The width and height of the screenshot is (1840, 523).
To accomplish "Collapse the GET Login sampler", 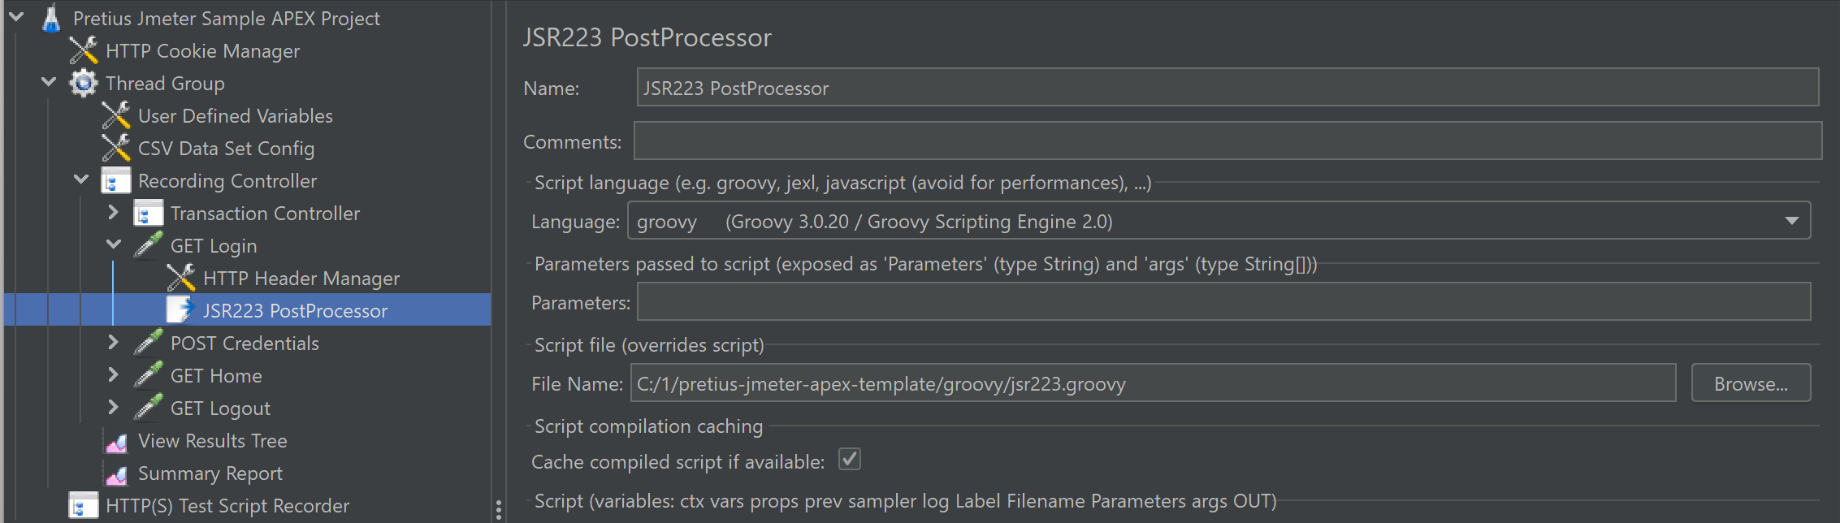I will [x=113, y=245].
